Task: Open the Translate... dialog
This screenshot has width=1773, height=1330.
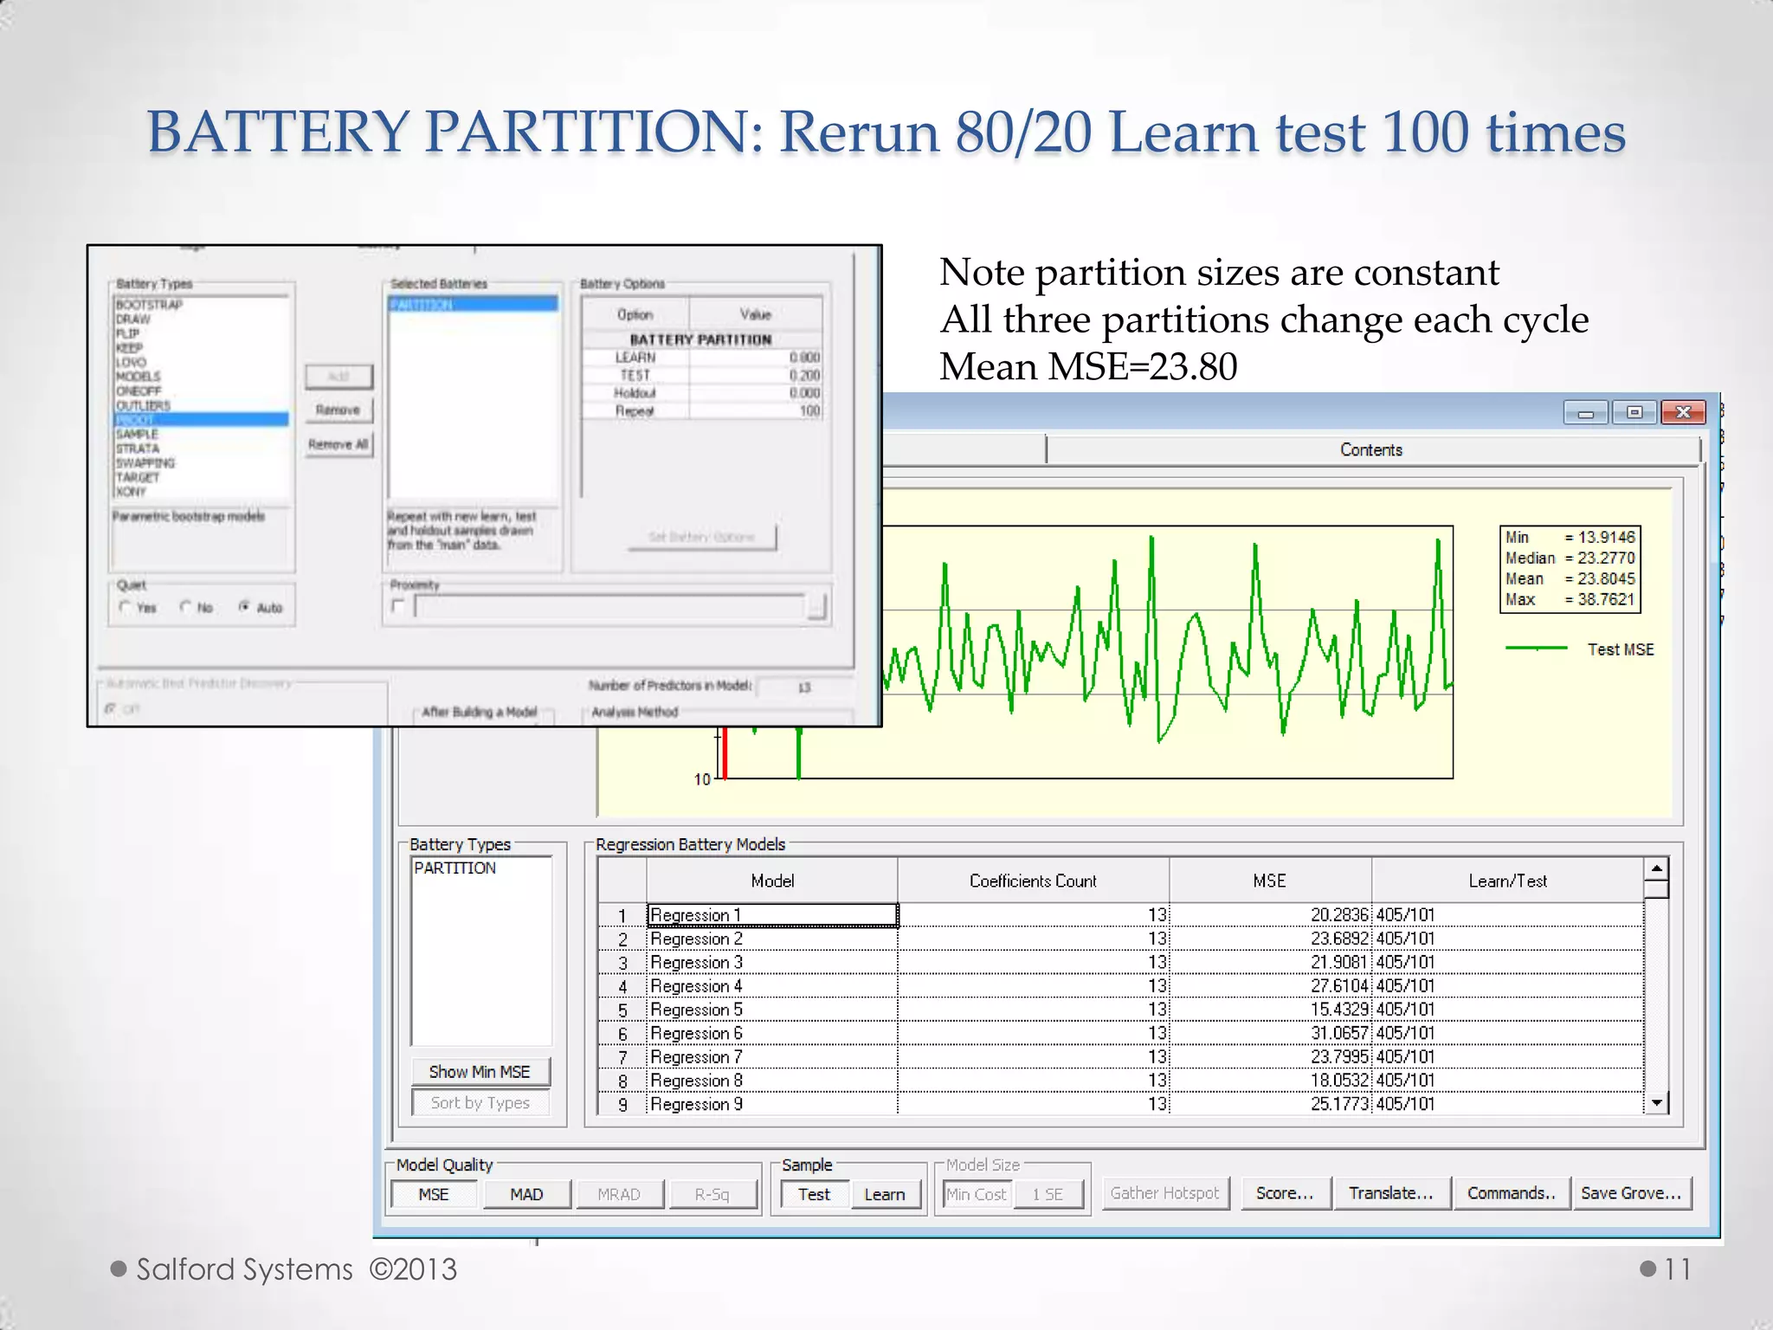Action: click(1391, 1193)
